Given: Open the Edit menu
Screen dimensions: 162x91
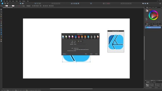Looking at the screenshot, I should 7,1.
